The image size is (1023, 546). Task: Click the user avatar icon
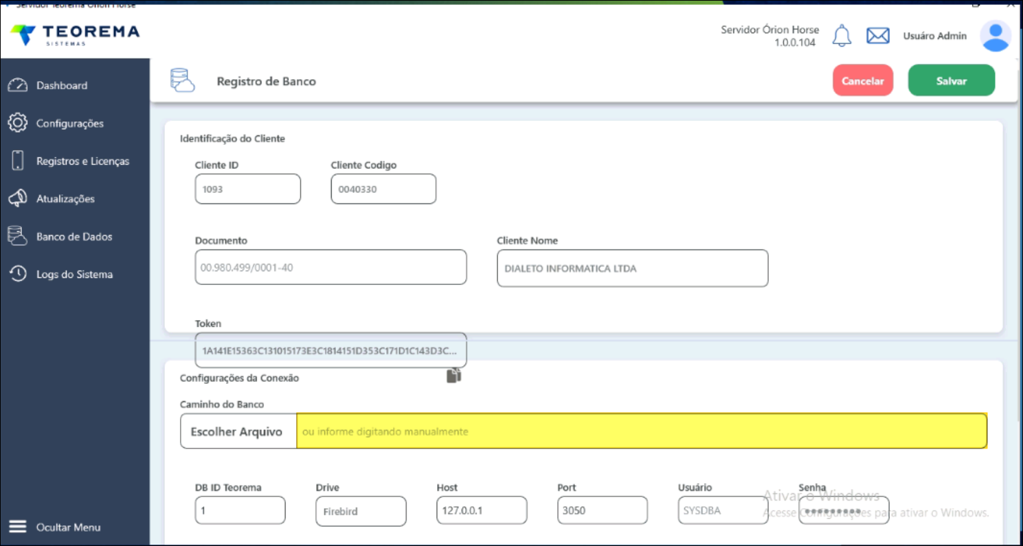pos(996,36)
